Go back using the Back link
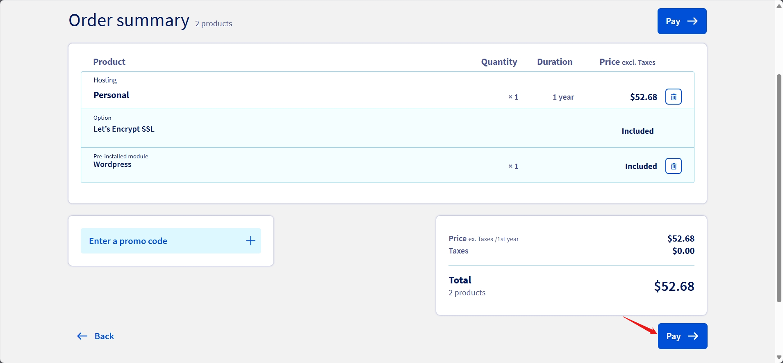This screenshot has width=783, height=363. tap(96, 336)
